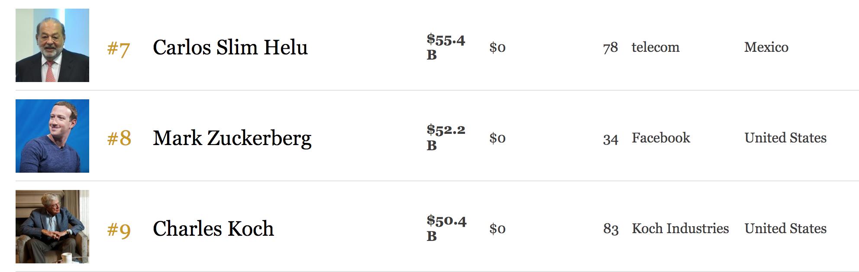859x272 pixels.
Task: Click United States in Zuckerberg's row
Action: (785, 138)
